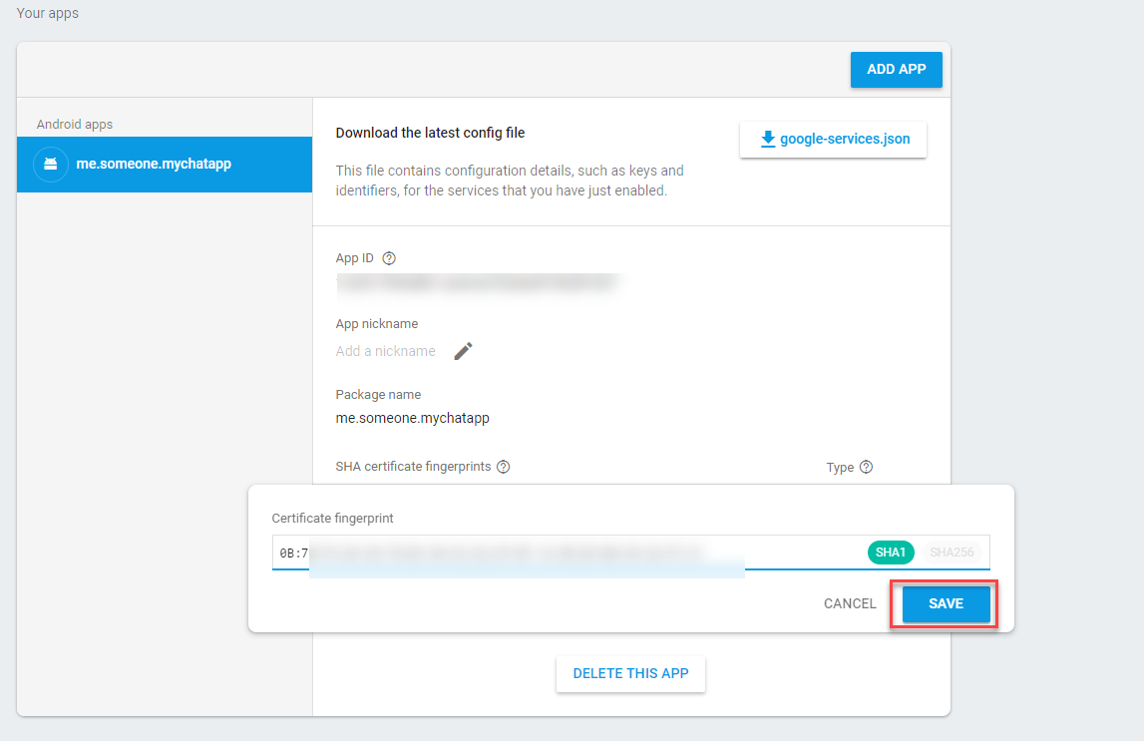Image resolution: width=1144 pixels, height=741 pixels.
Task: Click the 'Download the latest config file' heading
Action: click(x=430, y=133)
